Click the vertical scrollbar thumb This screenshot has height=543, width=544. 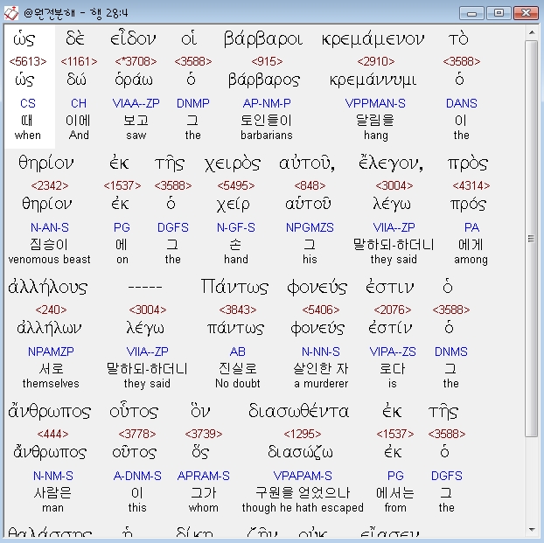[x=532, y=239]
